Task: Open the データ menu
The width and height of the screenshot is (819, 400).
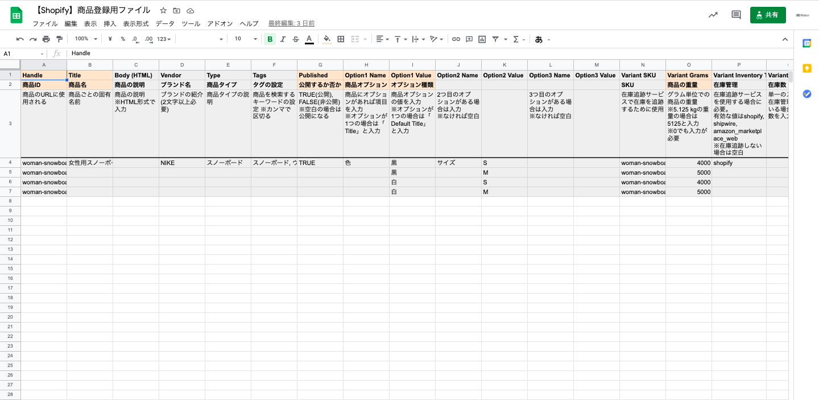Action: tap(165, 24)
